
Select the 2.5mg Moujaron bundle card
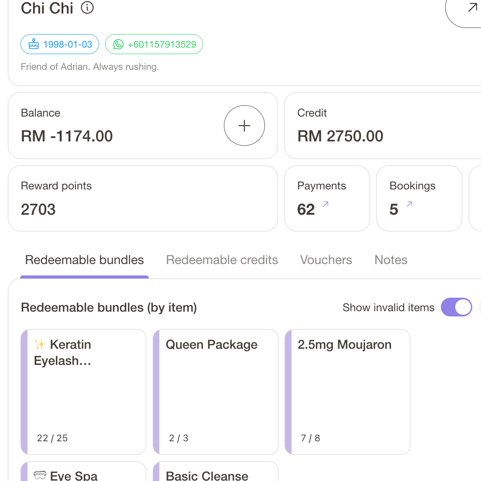point(347,392)
